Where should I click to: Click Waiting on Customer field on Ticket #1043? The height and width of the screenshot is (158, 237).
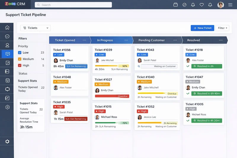159,66
